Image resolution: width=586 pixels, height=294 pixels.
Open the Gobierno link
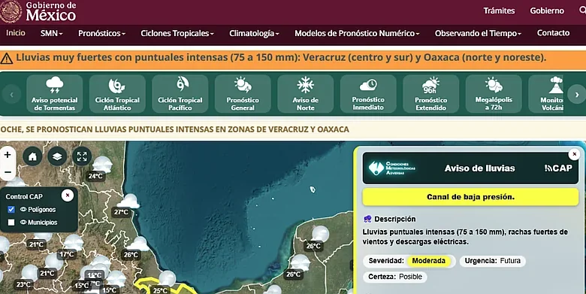point(547,11)
